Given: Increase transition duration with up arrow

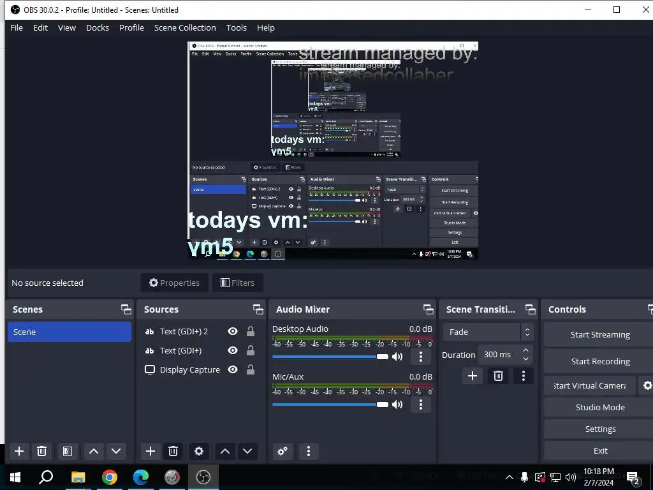Looking at the screenshot, I should click(525, 350).
